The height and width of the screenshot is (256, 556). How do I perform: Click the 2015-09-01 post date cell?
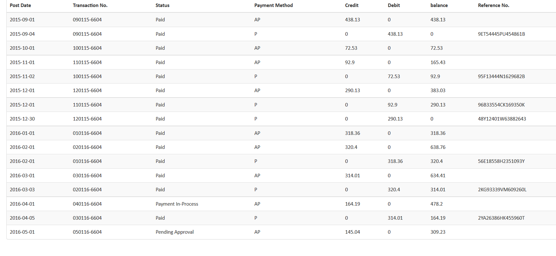pos(22,20)
